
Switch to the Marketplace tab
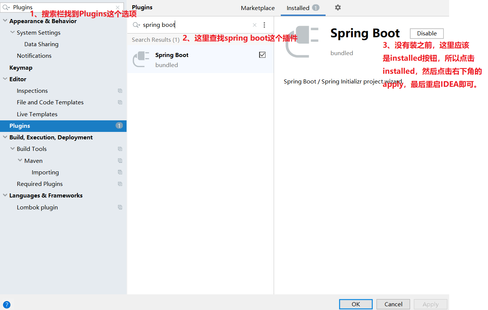pos(258,8)
